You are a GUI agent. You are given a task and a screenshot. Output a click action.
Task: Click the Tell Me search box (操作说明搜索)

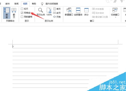52,4
